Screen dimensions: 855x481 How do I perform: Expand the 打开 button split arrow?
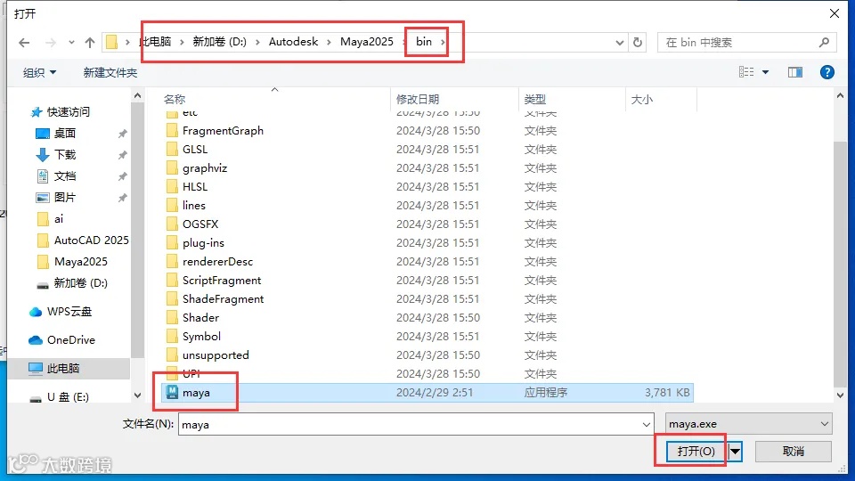[x=735, y=451]
